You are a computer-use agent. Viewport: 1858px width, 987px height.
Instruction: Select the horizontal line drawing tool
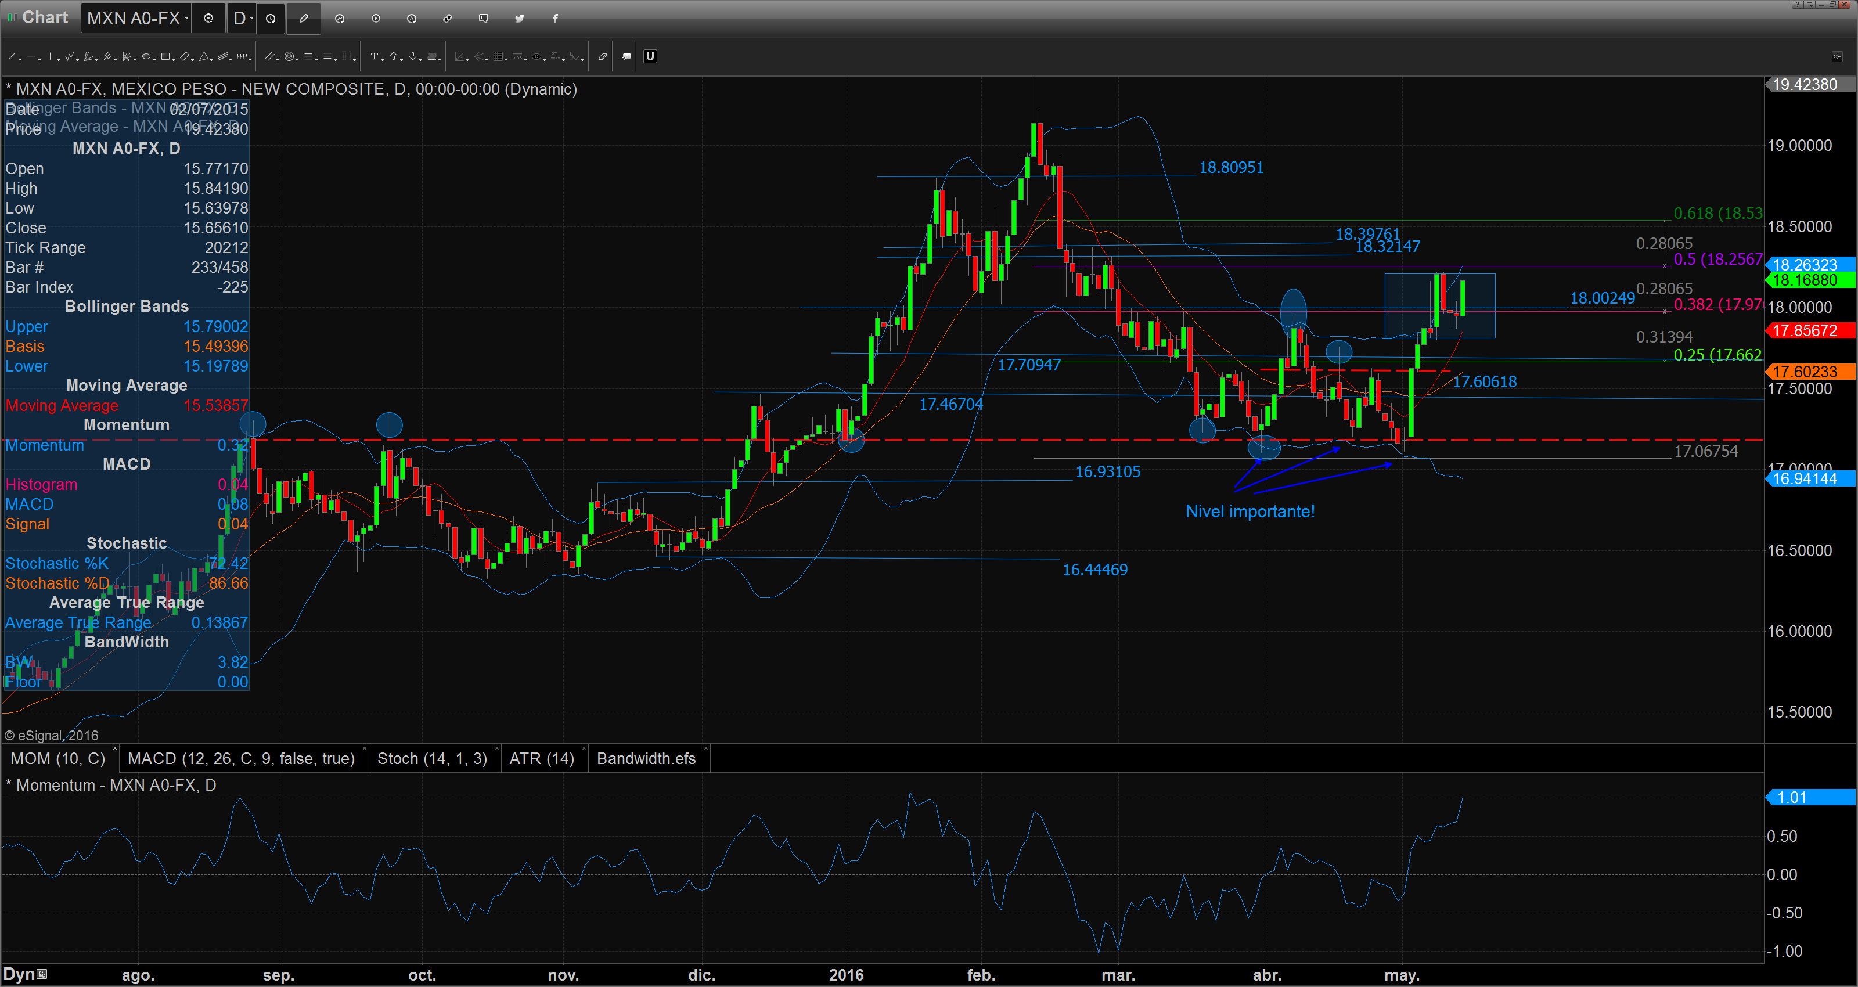click(32, 56)
